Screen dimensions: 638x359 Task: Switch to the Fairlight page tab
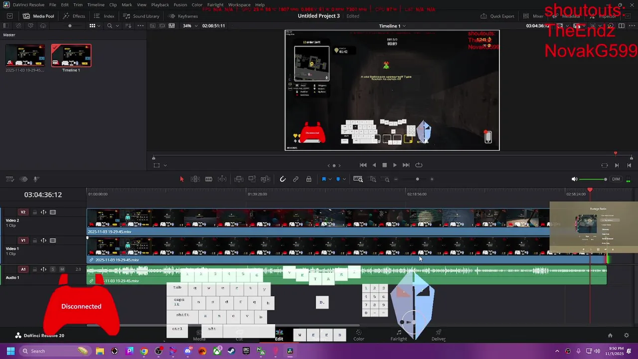click(399, 335)
